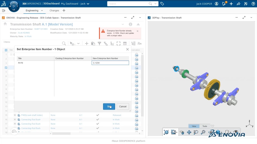Select the zoom magnifier tool in 3DPlay

(x=196, y=132)
